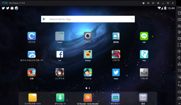Launch the カメラ camera app
This screenshot has height=105, width=181.
point(88,36)
